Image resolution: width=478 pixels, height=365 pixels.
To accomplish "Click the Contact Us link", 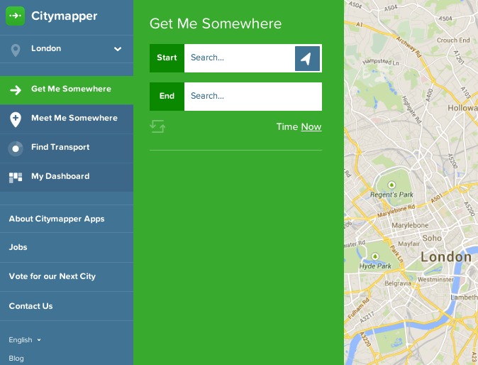I will [30, 306].
